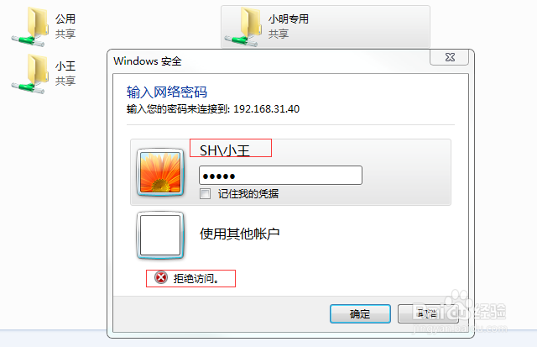Click the blank other-account picture tile
Image resolution: width=537 pixels, height=347 pixels.
[x=160, y=235]
